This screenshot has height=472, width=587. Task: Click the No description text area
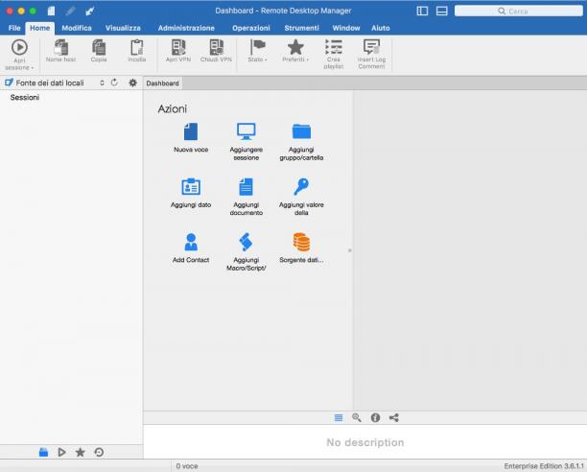(365, 442)
